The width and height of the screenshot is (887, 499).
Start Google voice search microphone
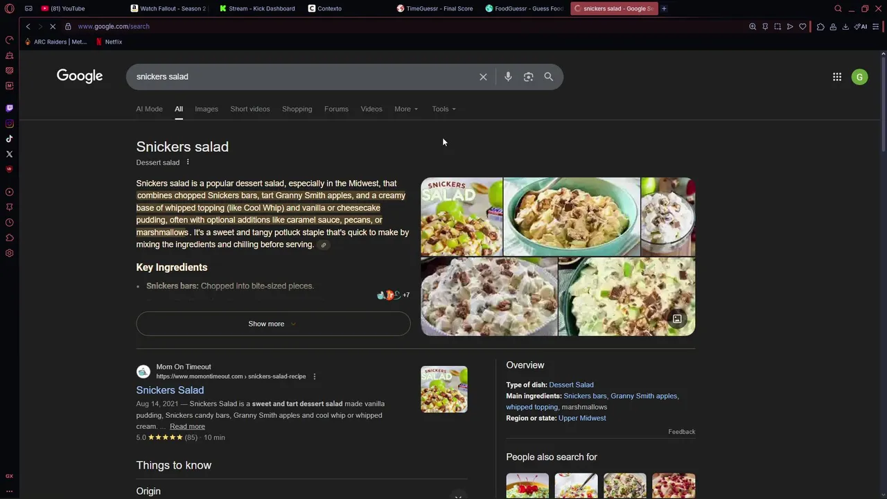(x=508, y=77)
